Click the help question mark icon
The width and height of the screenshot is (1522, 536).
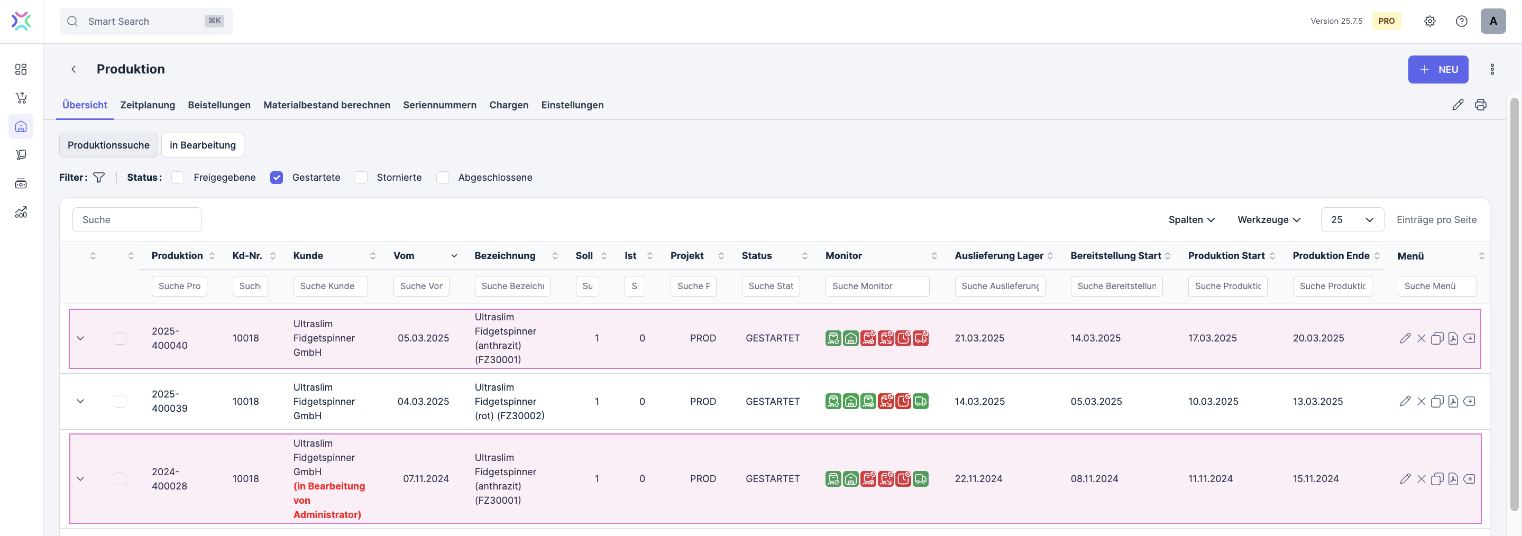pyautogui.click(x=1461, y=21)
